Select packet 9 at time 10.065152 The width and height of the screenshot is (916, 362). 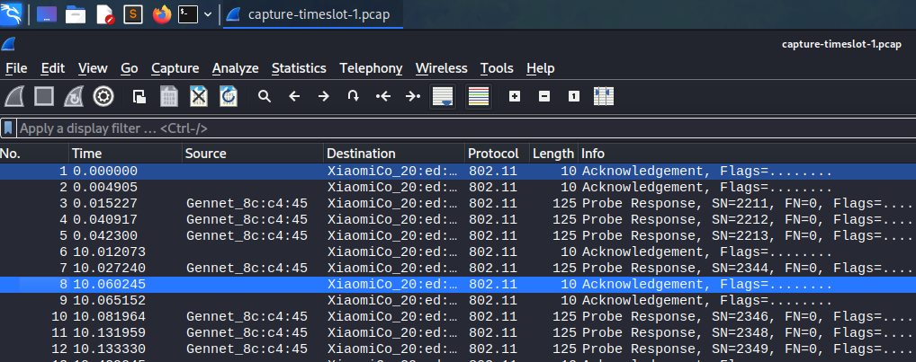(458, 301)
